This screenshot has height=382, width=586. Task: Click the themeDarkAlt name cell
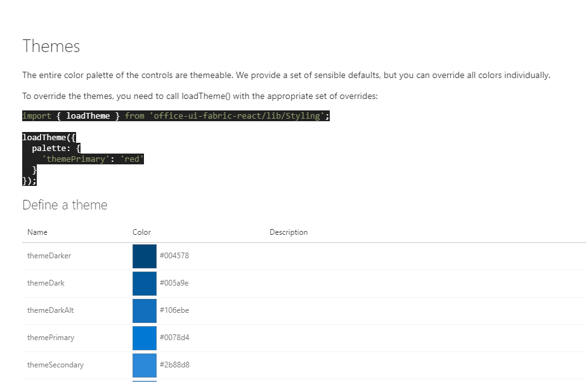pos(51,310)
